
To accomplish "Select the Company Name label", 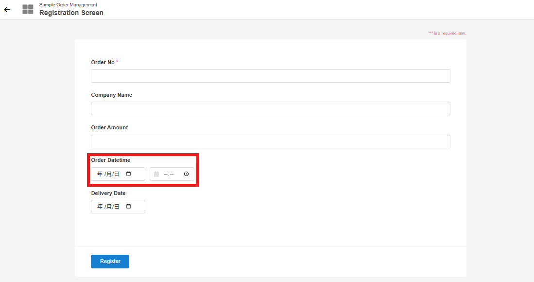I will click(111, 95).
